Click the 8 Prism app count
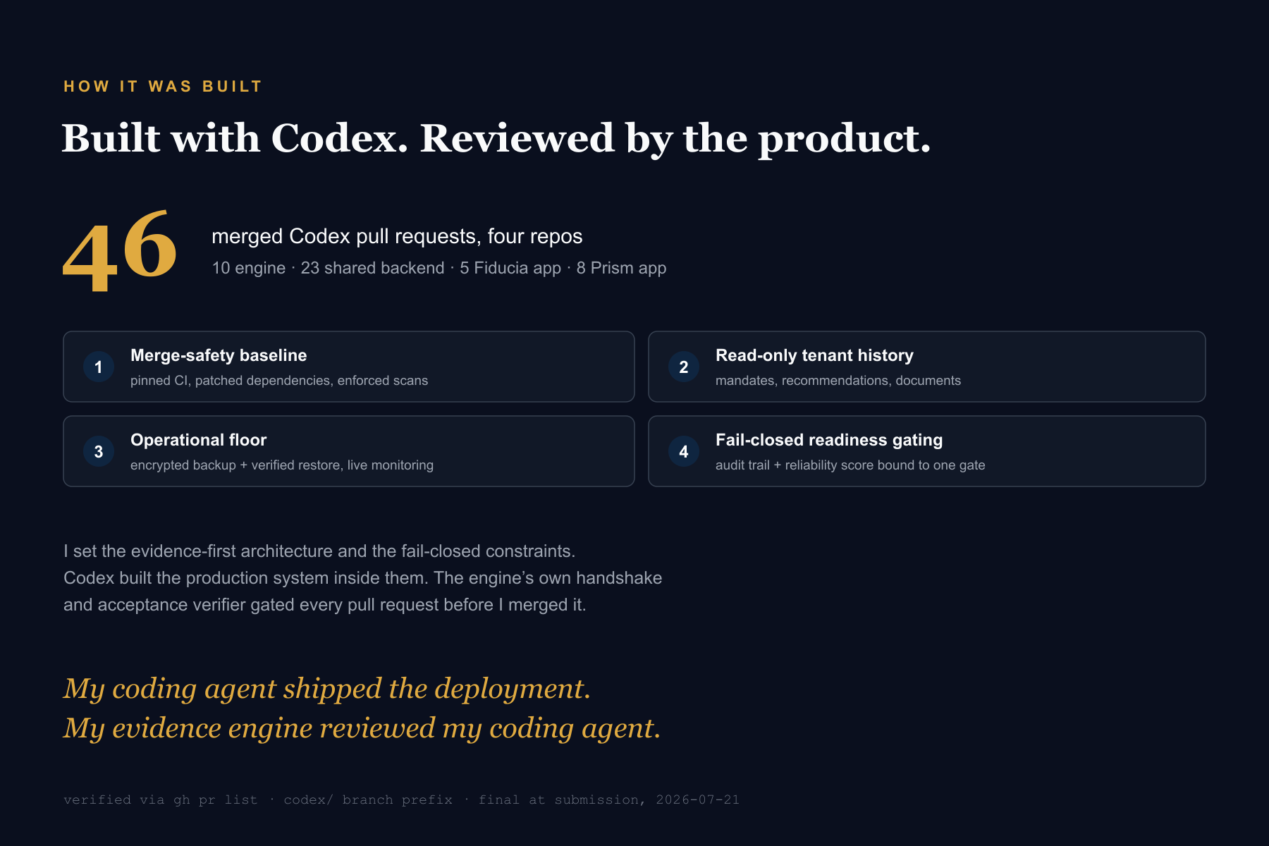 coord(621,268)
